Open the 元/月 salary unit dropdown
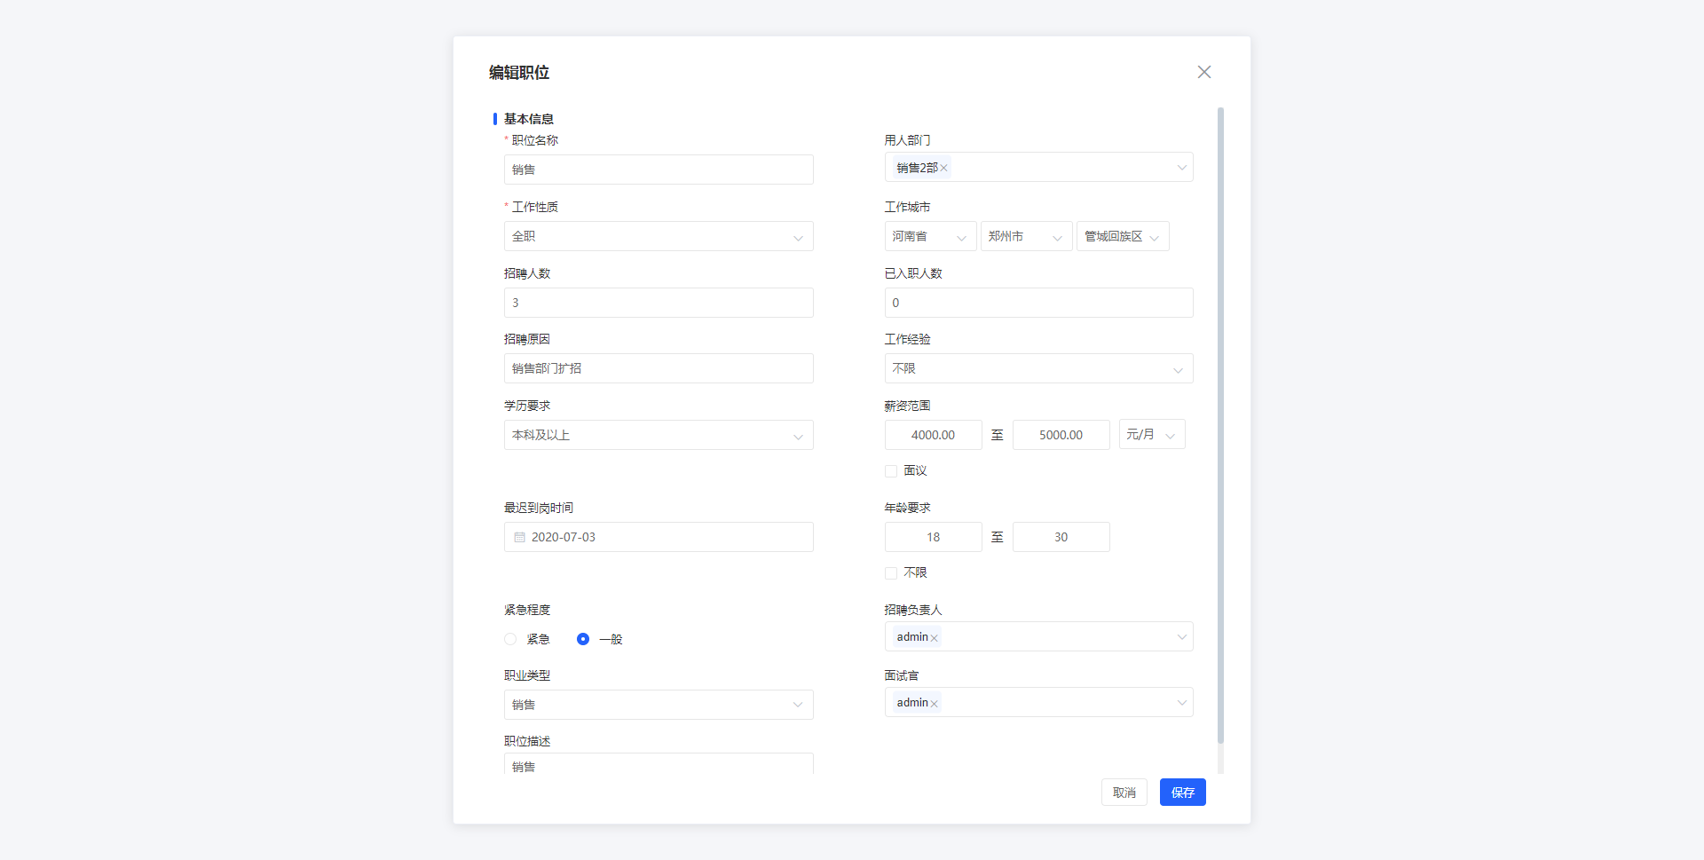 1152,434
